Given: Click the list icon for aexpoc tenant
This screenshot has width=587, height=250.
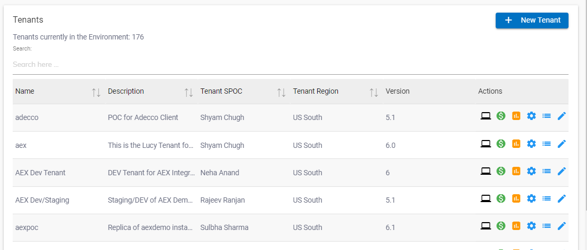Looking at the screenshot, I should tap(547, 225).
